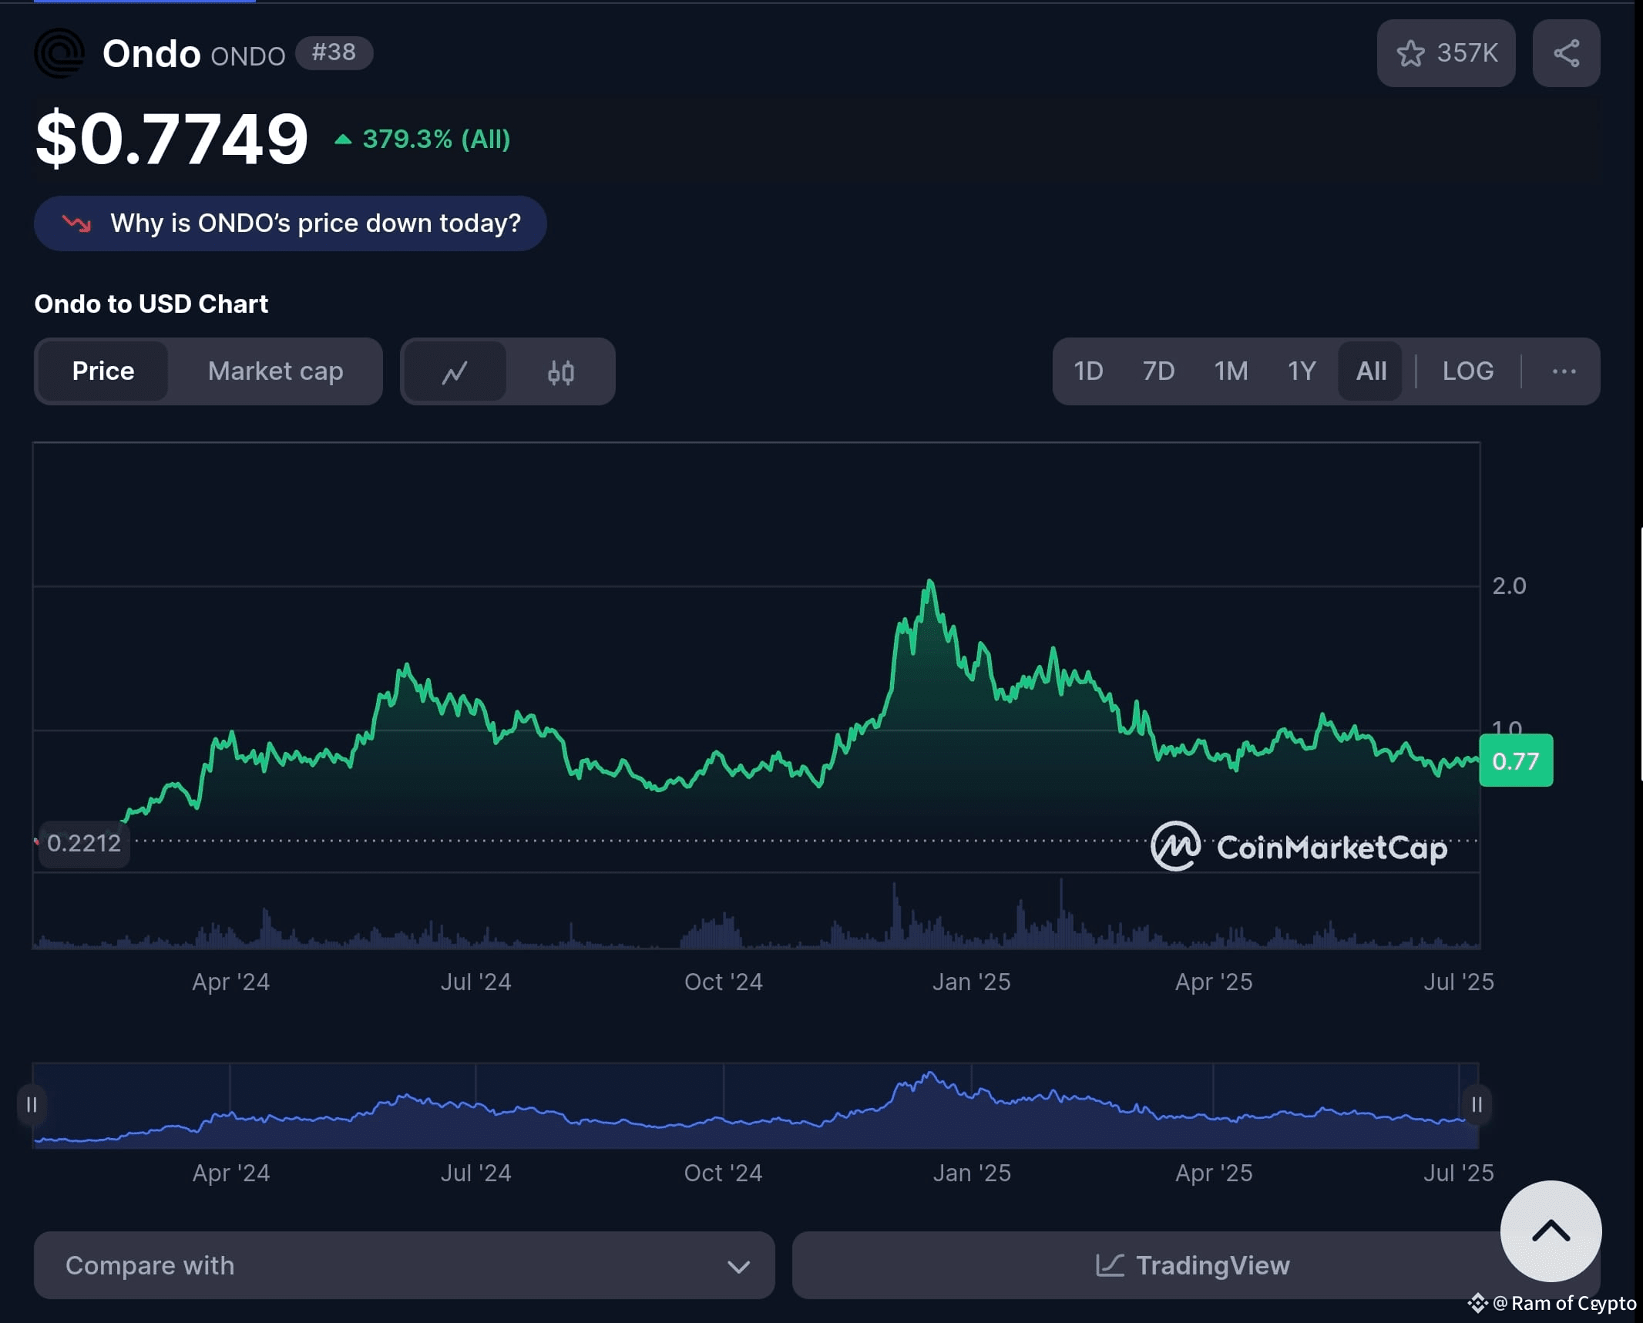Select the Price toggle
Screen dimensions: 1643x1323
(x=103, y=371)
